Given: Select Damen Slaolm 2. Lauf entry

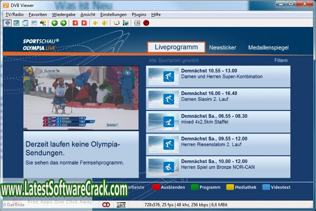Looking at the screenshot, I should click(218, 99).
